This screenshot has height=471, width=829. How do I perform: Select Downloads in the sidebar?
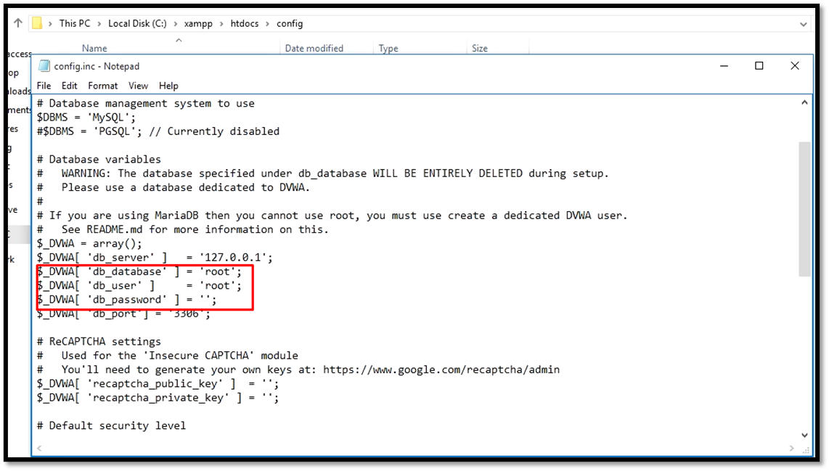click(16, 91)
